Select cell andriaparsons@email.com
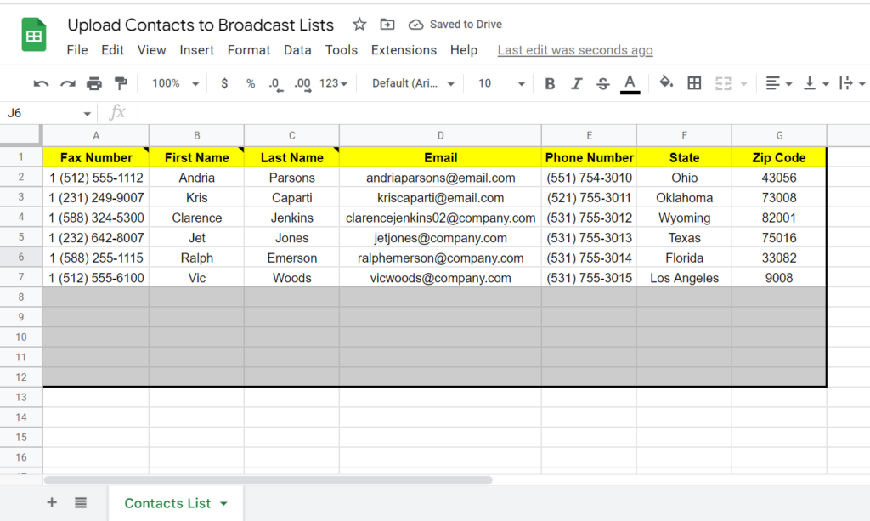 440,178
